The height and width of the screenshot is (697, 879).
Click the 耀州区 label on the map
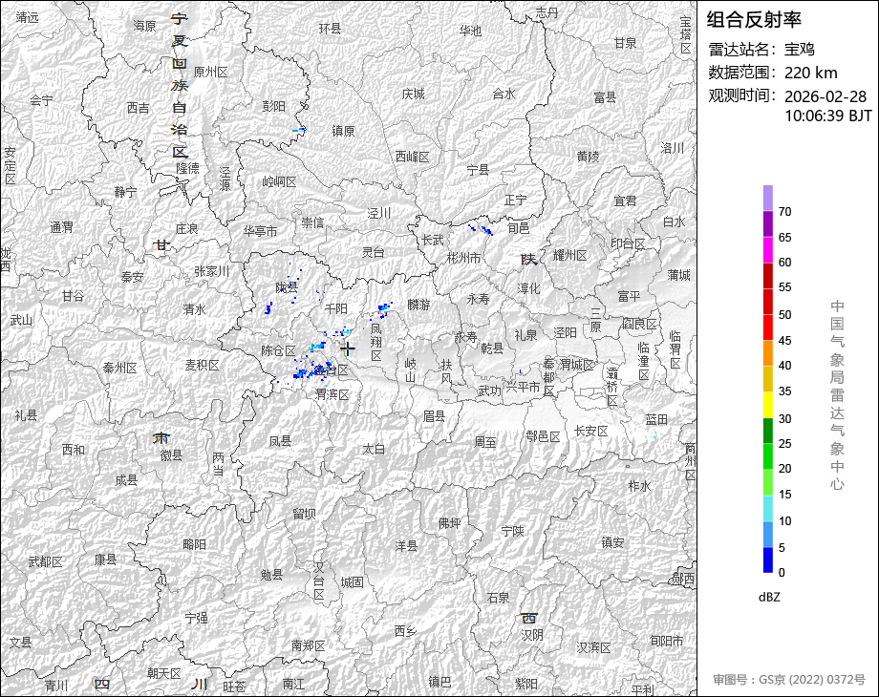(569, 255)
